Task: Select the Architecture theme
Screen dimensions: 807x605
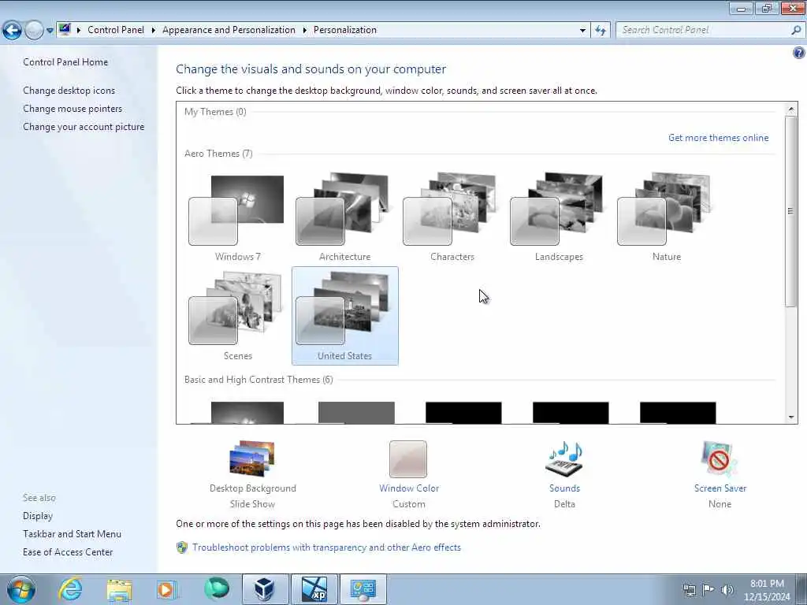Action: point(344,216)
